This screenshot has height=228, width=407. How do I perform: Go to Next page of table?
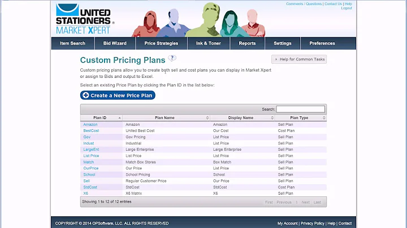coord(305,202)
